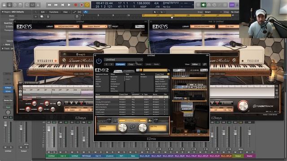Toggle the purple 1234 count-in button
The image size is (287, 161).
pyautogui.click(x=232, y=5)
